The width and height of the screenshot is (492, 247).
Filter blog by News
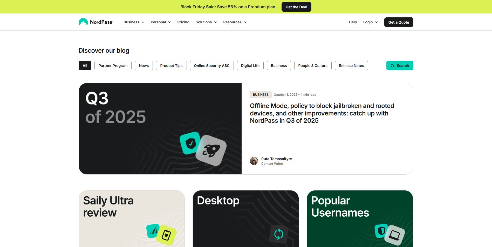tap(144, 66)
